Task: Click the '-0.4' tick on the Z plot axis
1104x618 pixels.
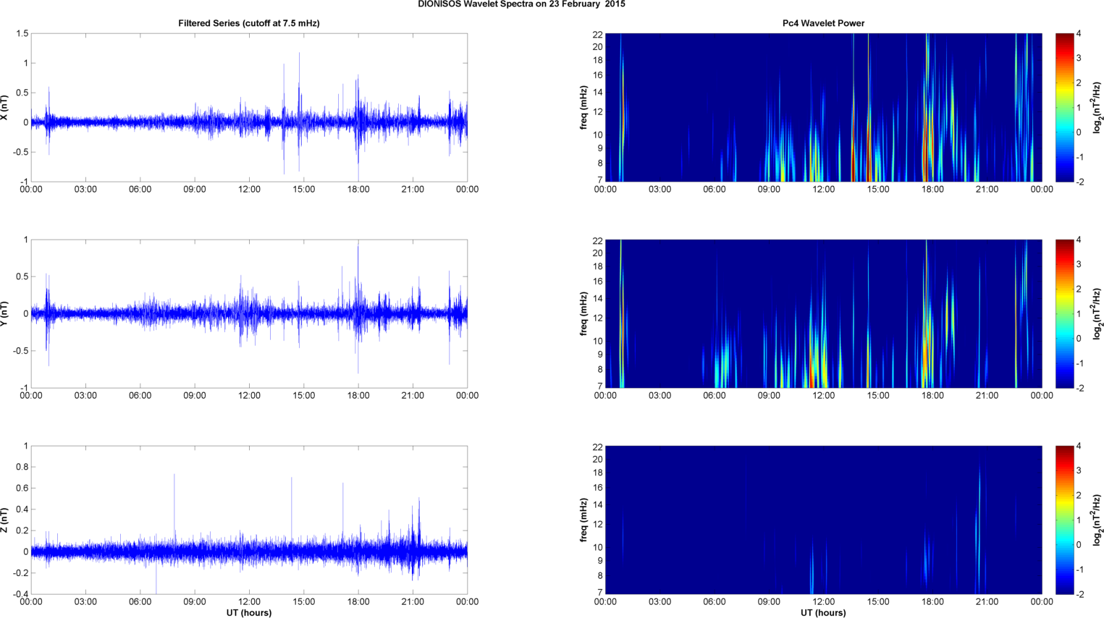Action: 20,594
